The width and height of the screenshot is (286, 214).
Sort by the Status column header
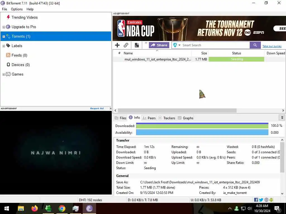236,53
